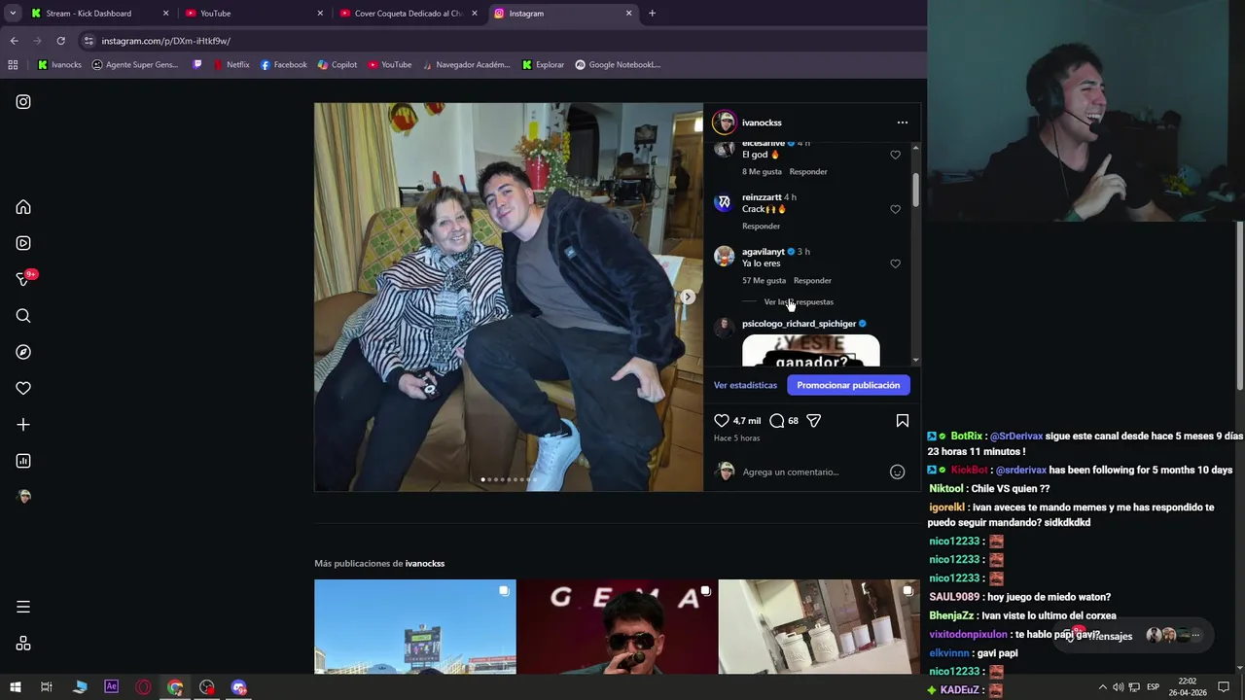Screen dimensions: 1245x700
Task: Open the browser apps grid icon
Action: tap(13, 65)
